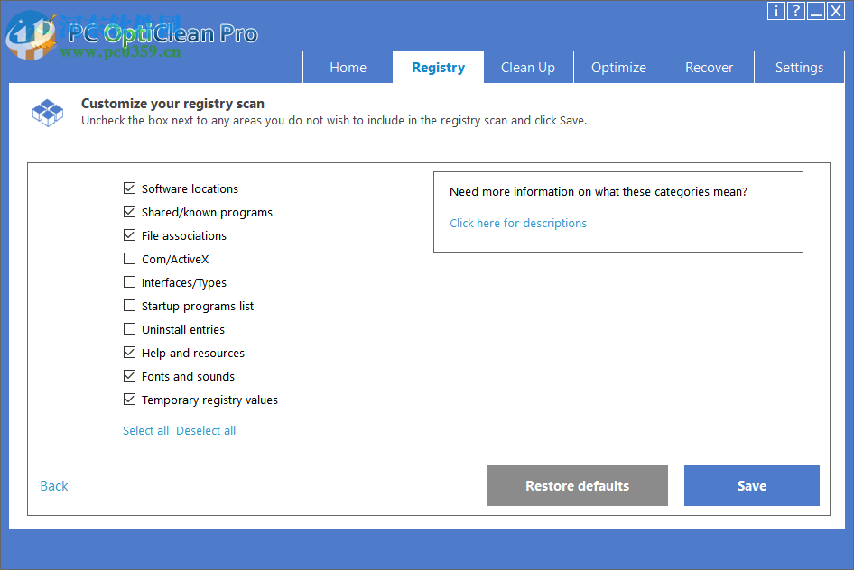The height and width of the screenshot is (570, 854).
Task: Click the Save button
Action: pyautogui.click(x=751, y=485)
